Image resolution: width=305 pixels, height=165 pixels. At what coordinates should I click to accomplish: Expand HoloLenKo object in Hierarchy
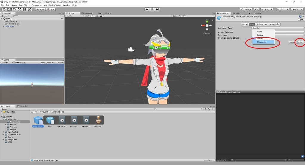[x=4, y=26]
